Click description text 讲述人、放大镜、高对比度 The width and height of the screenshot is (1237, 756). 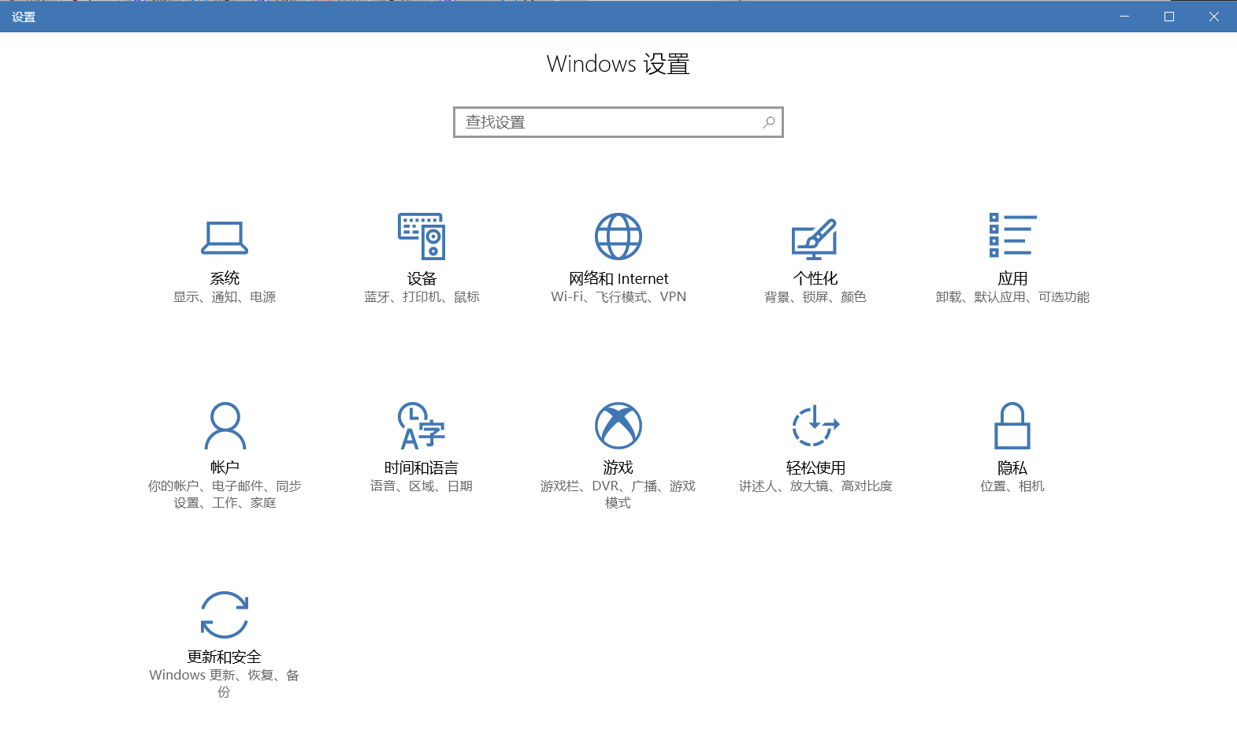pos(815,486)
